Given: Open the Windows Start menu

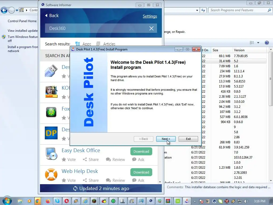Looking at the screenshot, I should tap(7, 201).
